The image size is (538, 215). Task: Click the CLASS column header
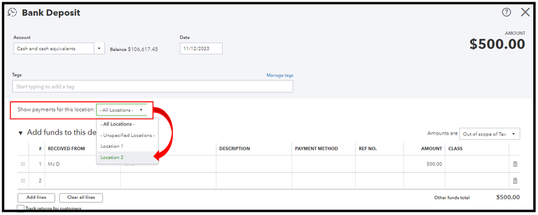tap(456, 149)
